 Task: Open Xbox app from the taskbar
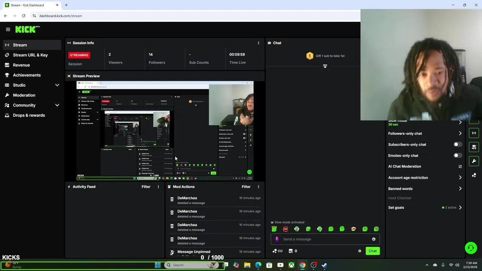[x=291, y=265]
